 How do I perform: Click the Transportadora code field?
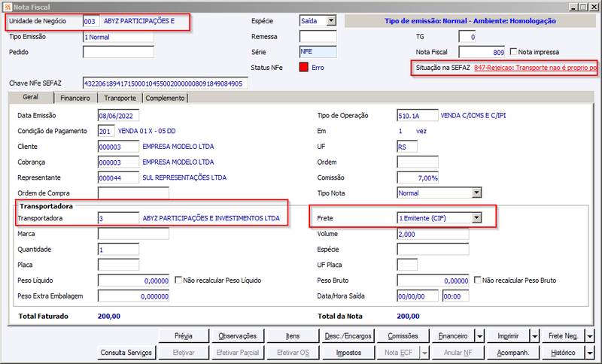click(118, 218)
